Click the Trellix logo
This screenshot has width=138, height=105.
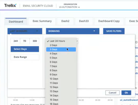10,5
